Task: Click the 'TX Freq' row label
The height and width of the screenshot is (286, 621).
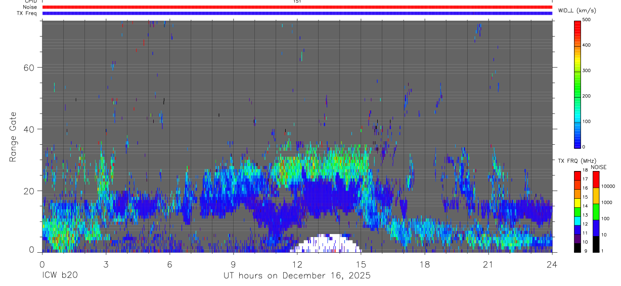Action: pyautogui.click(x=27, y=13)
